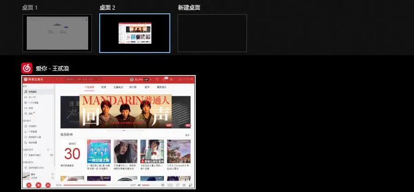Click the 网易云音乐 logo in title bar
Image resolution: width=414 pixels, height=192 pixels.
[33, 79]
